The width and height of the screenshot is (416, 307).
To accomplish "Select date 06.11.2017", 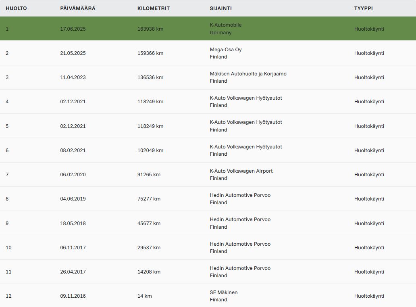I will (x=73, y=248).
